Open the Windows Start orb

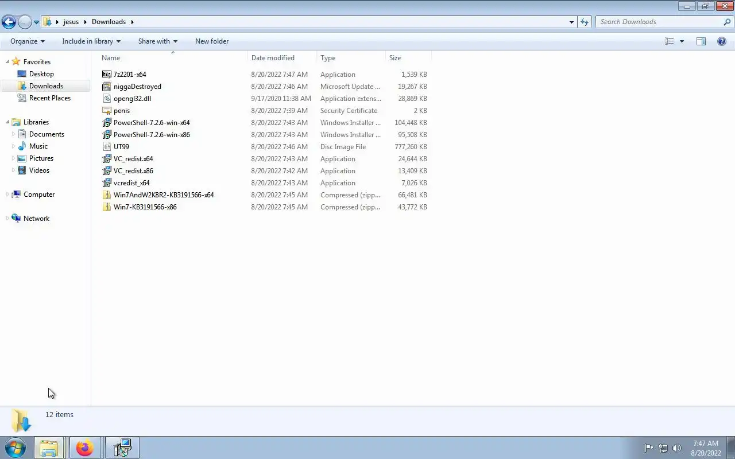pyautogui.click(x=15, y=448)
